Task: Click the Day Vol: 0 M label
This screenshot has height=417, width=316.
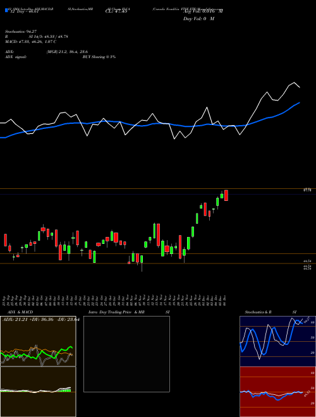Action: click(x=198, y=18)
